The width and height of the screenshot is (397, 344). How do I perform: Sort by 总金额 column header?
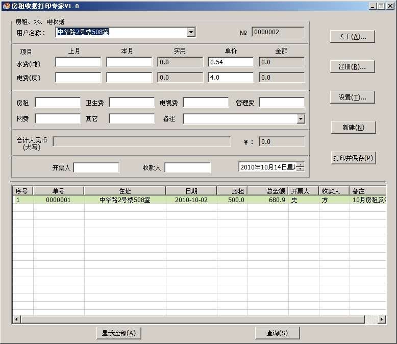tap(268, 191)
